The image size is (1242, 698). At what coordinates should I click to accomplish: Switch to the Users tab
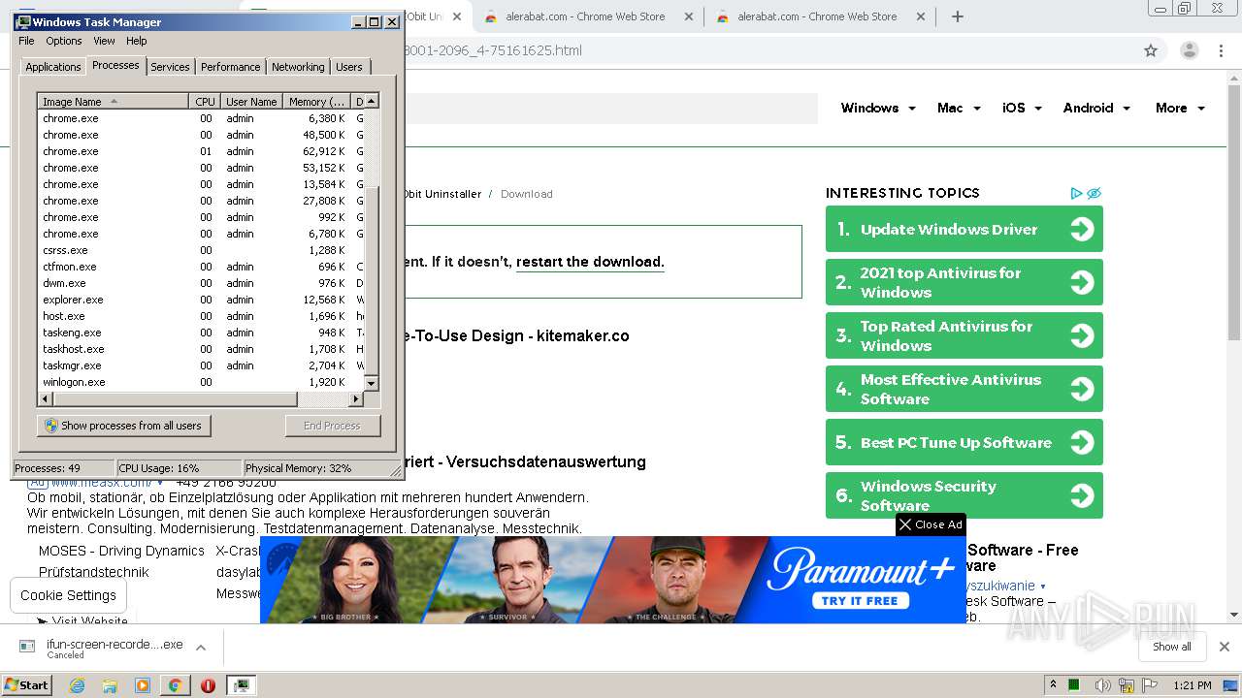coord(349,67)
